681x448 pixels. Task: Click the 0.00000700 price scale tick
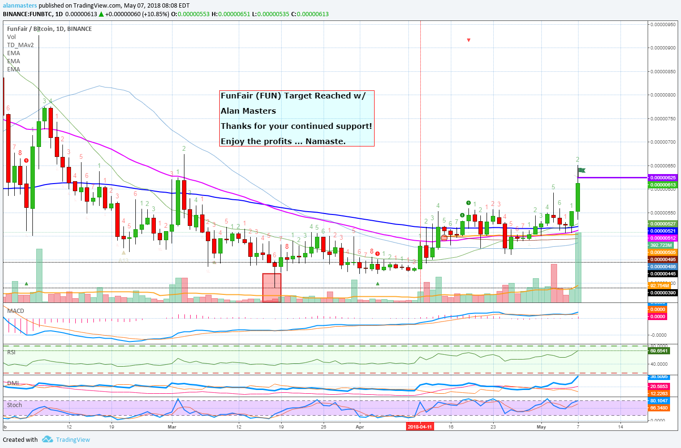[663, 142]
